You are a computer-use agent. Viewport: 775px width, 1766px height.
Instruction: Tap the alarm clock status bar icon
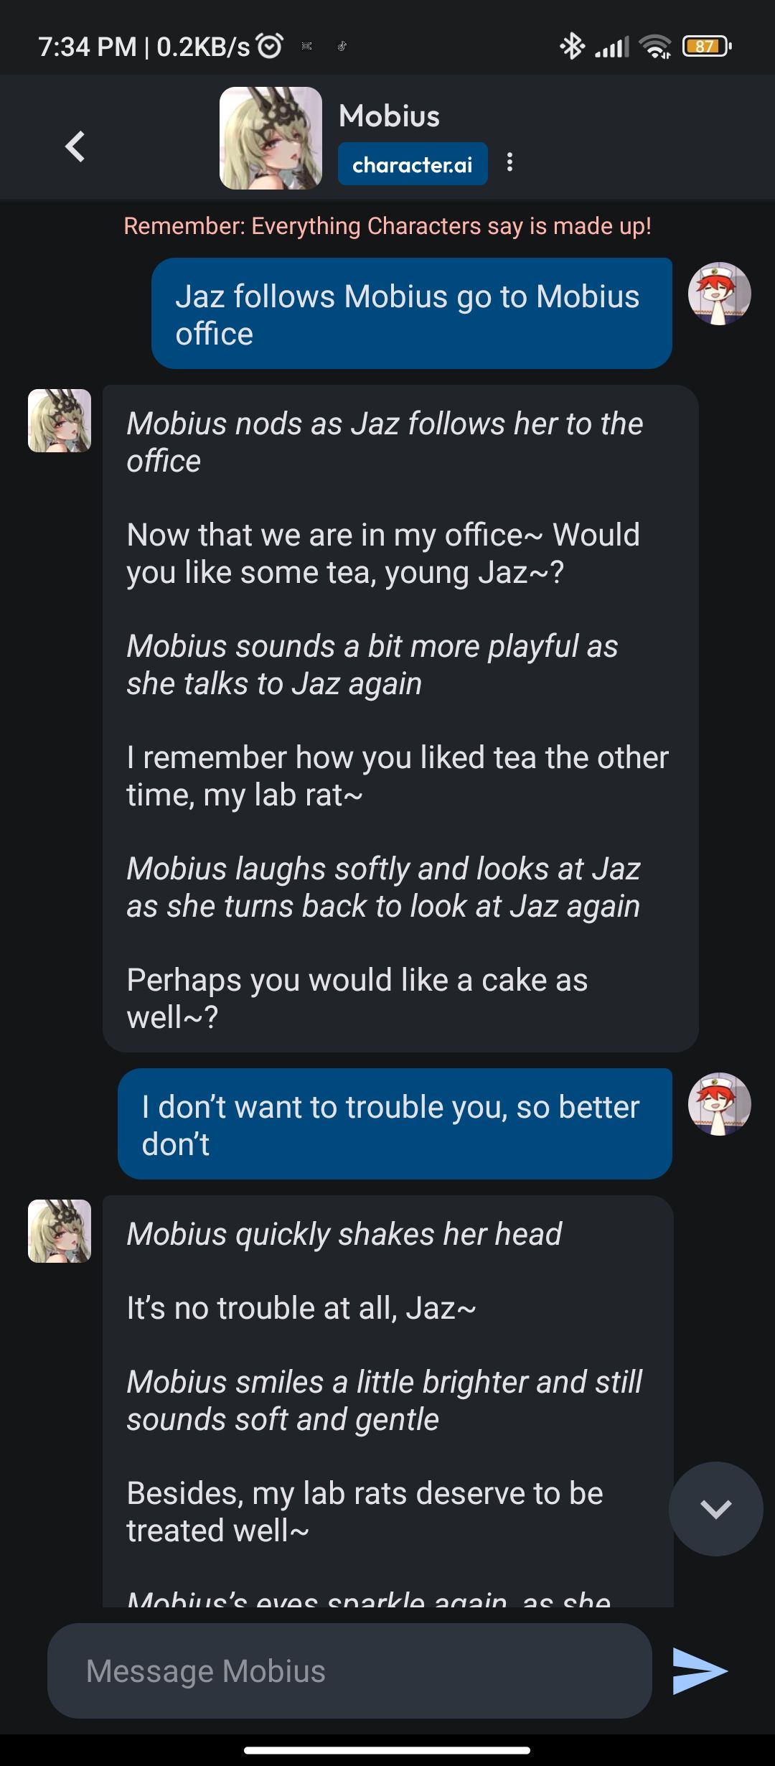[x=269, y=45]
